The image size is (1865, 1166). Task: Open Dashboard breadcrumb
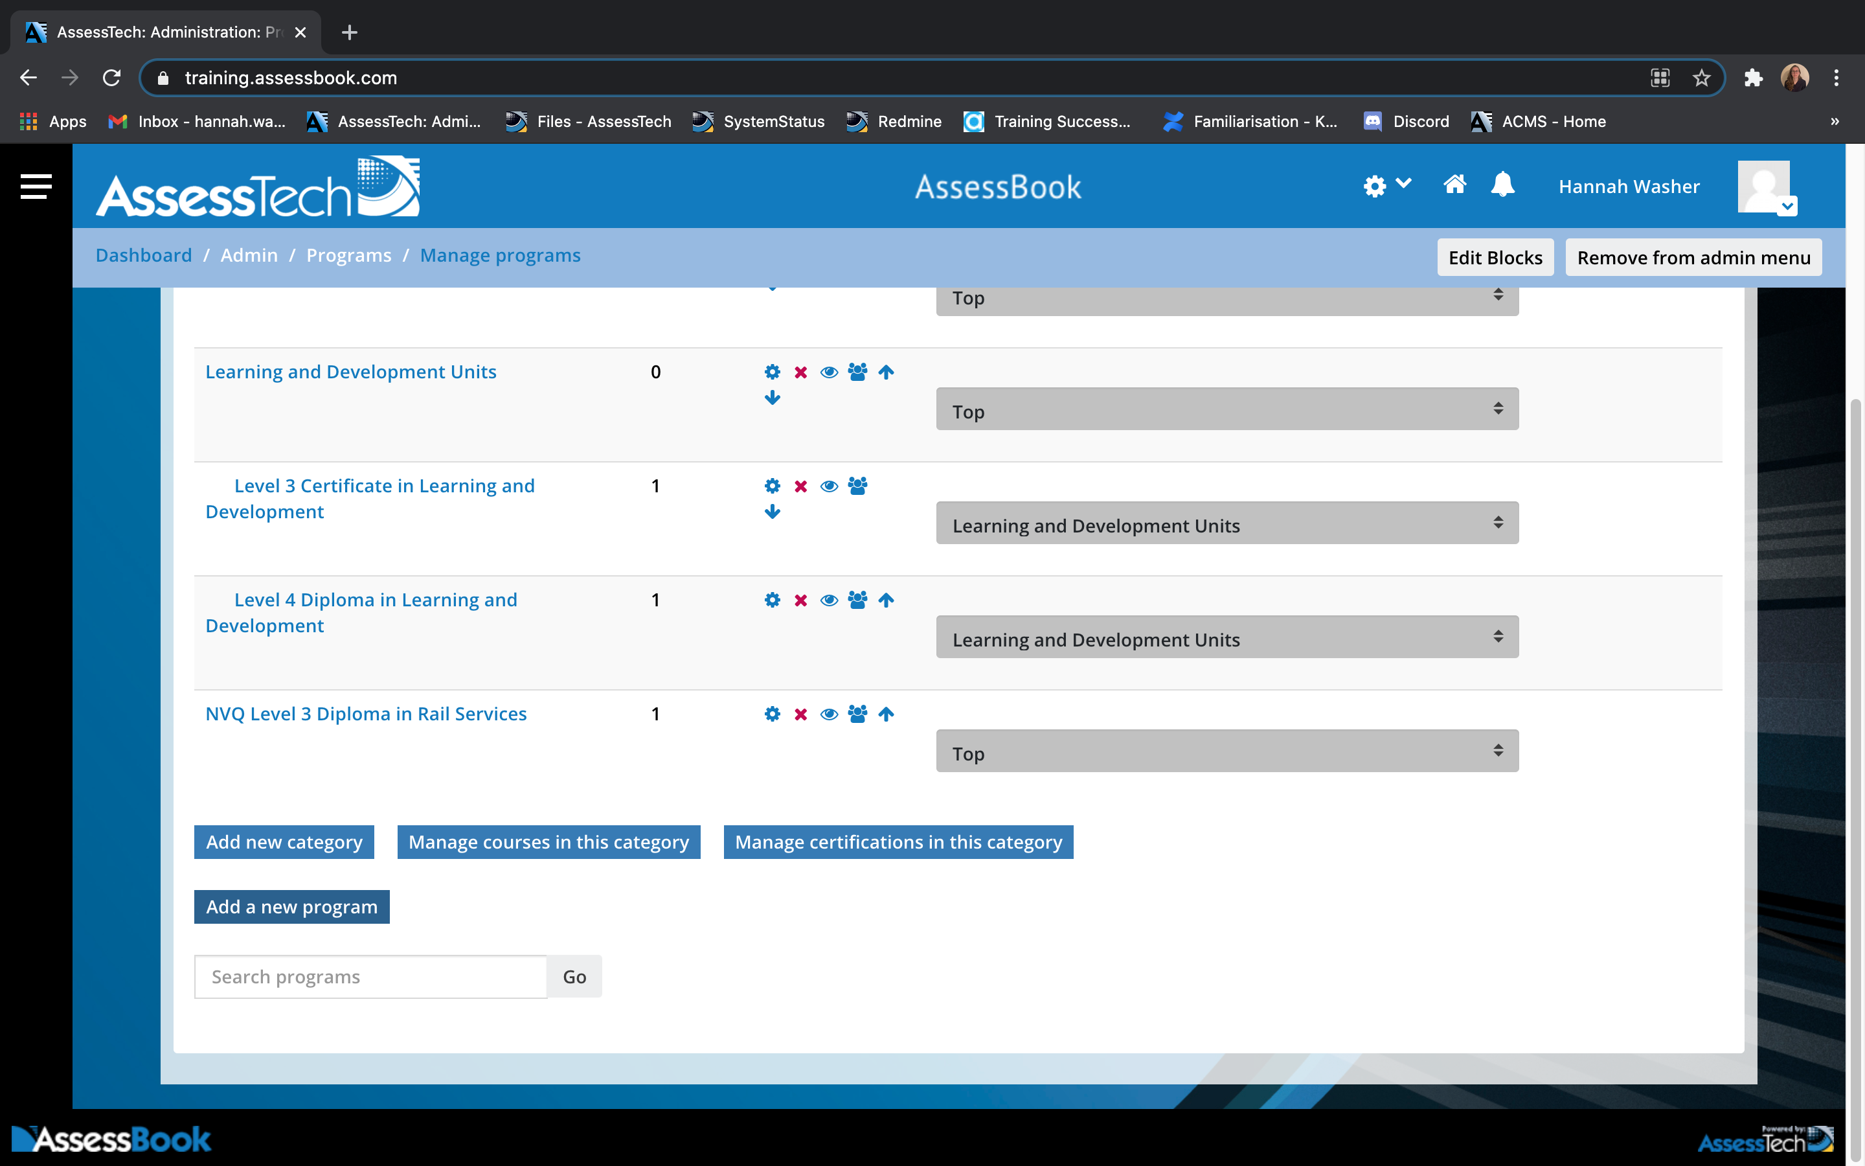143,255
